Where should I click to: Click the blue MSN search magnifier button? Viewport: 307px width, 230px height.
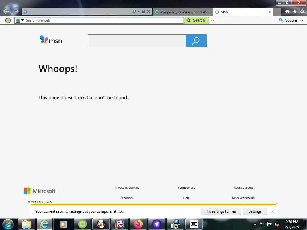point(196,41)
